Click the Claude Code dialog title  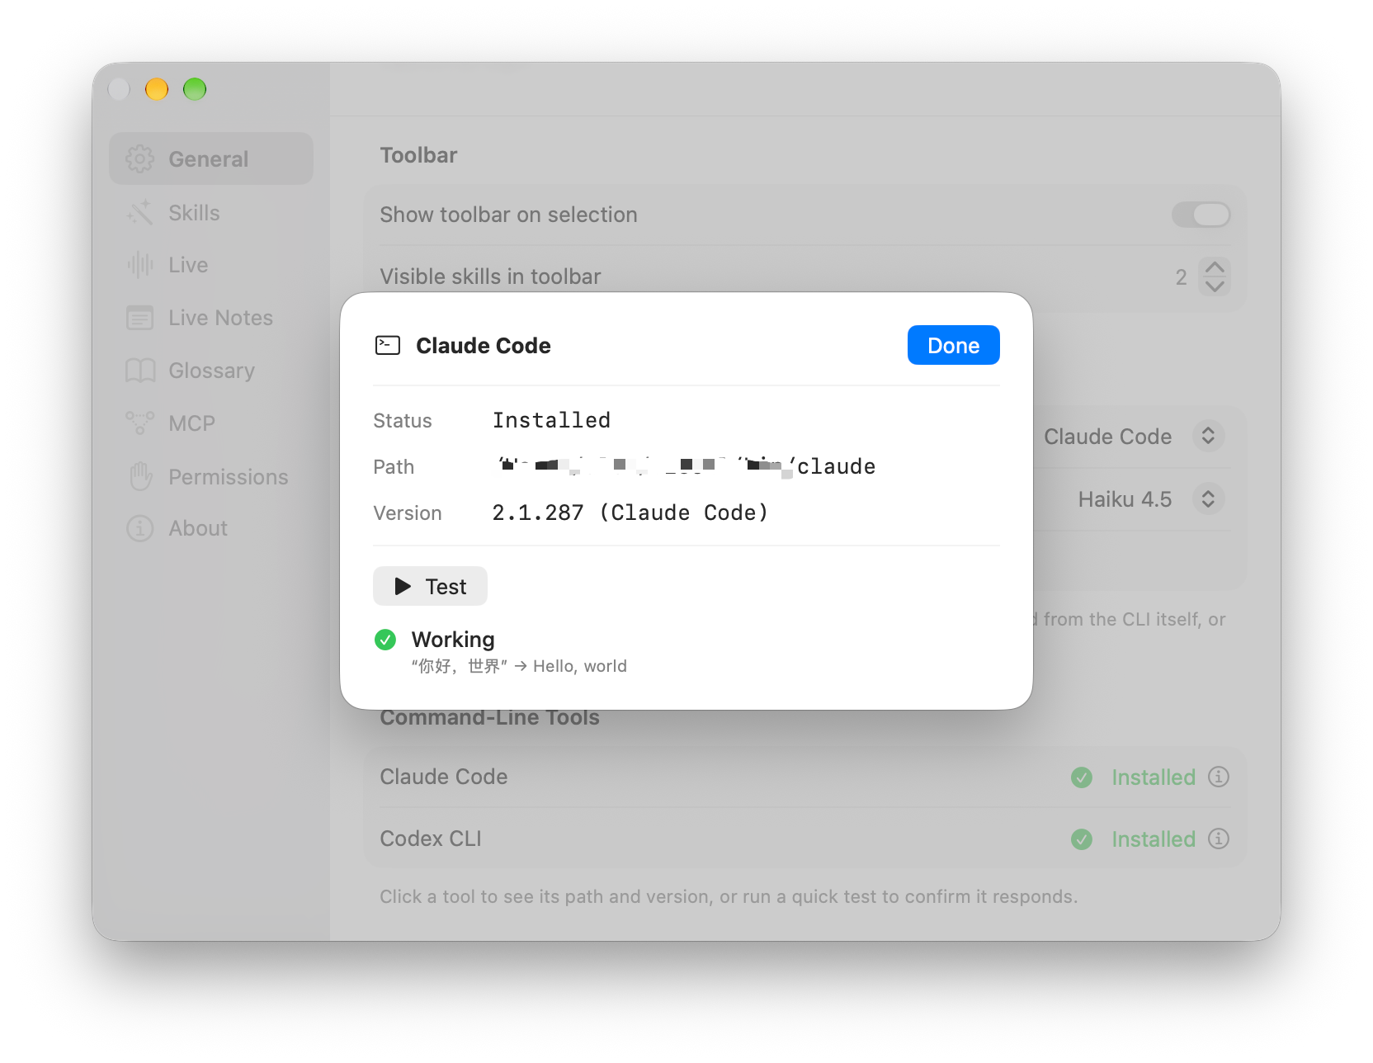pyautogui.click(x=484, y=345)
